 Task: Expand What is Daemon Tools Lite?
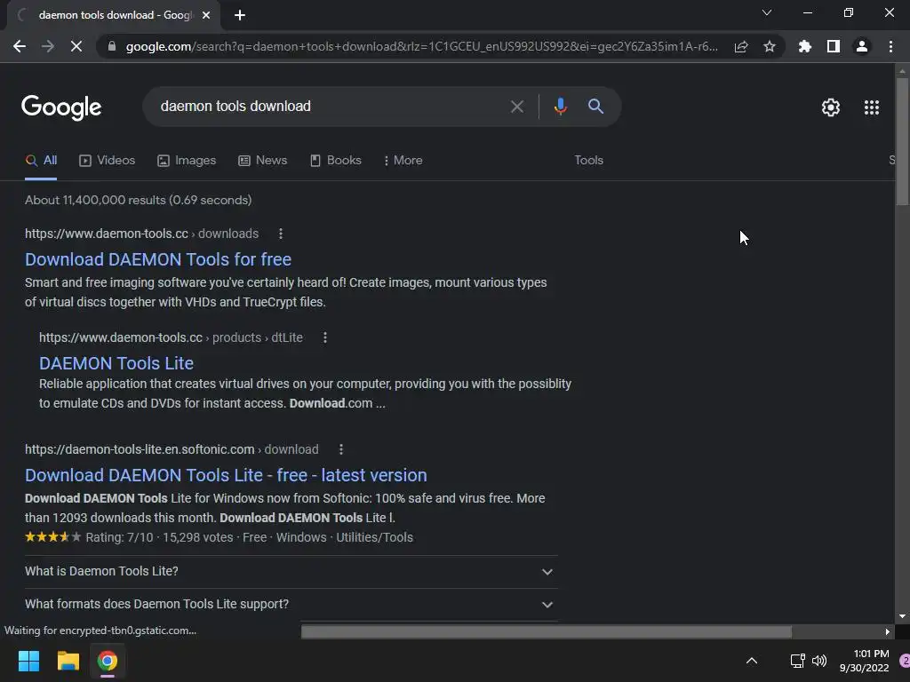291,571
